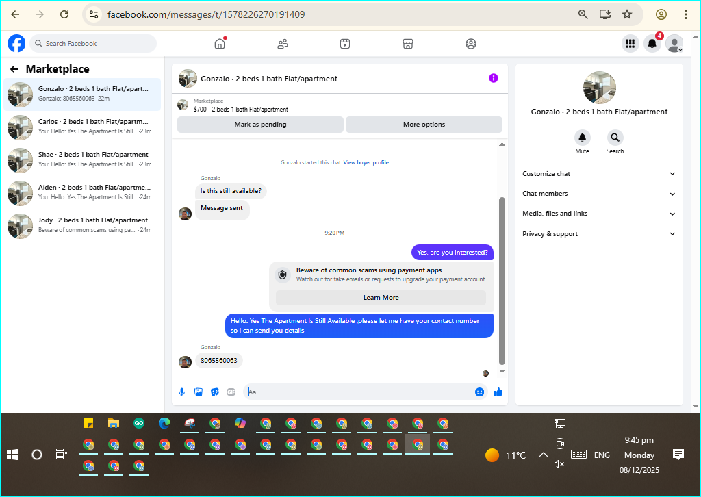
Task: Open Windows Task View icon
Action: point(61,455)
